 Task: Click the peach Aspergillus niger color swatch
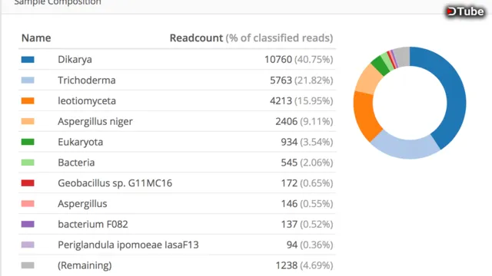tap(28, 121)
